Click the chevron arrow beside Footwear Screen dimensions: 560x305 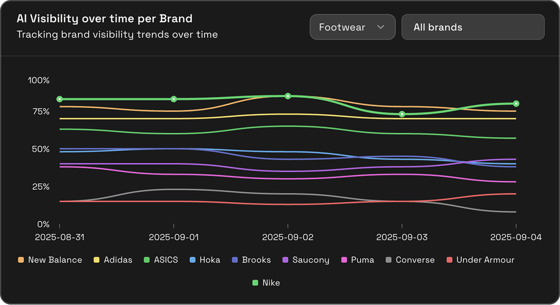pyautogui.click(x=381, y=27)
